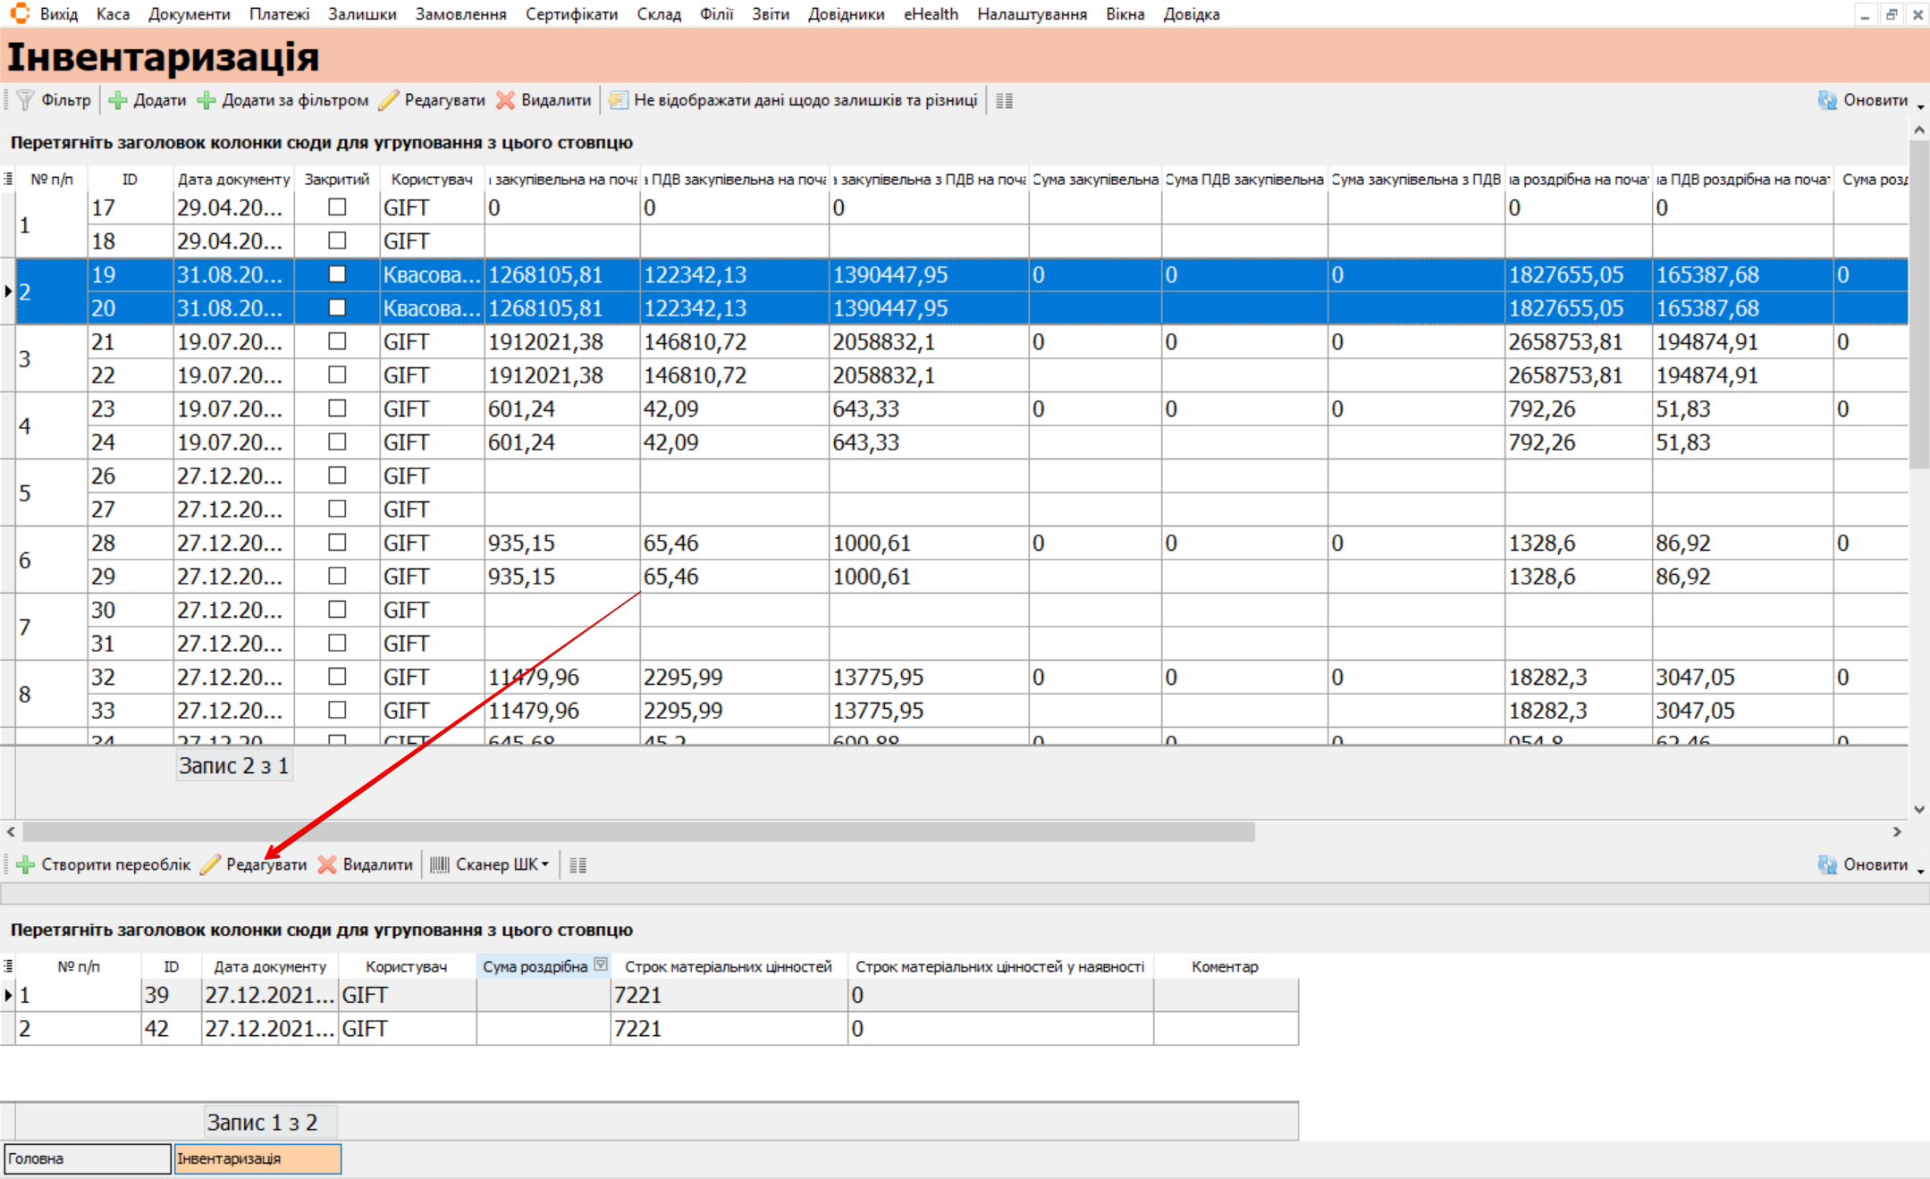Viewport: 1930px width, 1179px height.
Task: Click the green plus Додати icon
Action: [x=118, y=100]
